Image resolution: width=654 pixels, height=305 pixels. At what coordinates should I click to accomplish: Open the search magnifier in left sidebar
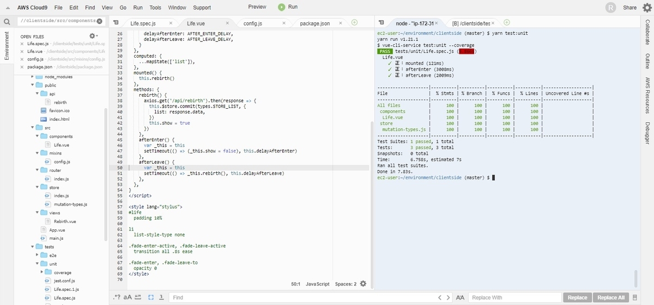pyautogui.click(x=7, y=22)
